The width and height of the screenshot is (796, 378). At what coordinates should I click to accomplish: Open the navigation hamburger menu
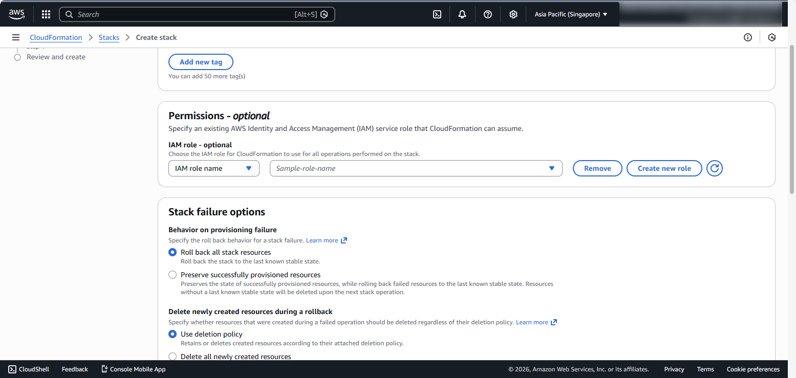pyautogui.click(x=16, y=37)
